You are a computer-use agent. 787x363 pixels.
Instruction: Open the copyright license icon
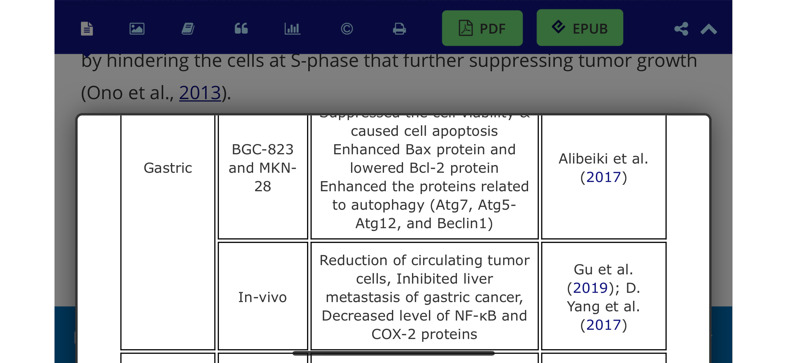[x=347, y=29]
